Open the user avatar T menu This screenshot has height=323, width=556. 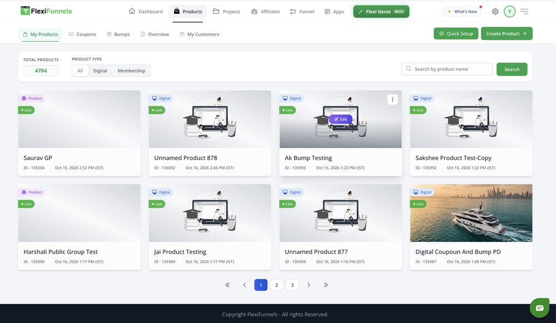click(509, 11)
